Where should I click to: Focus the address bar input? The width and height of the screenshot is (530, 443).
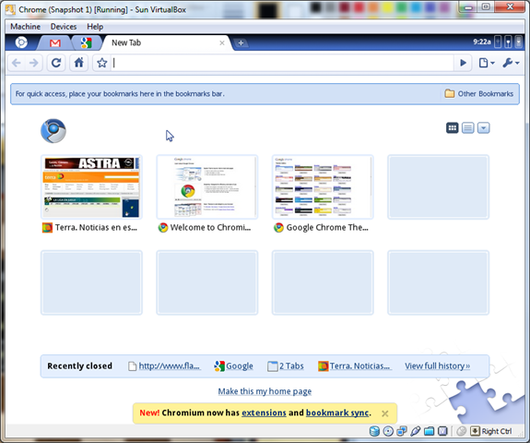click(x=283, y=63)
